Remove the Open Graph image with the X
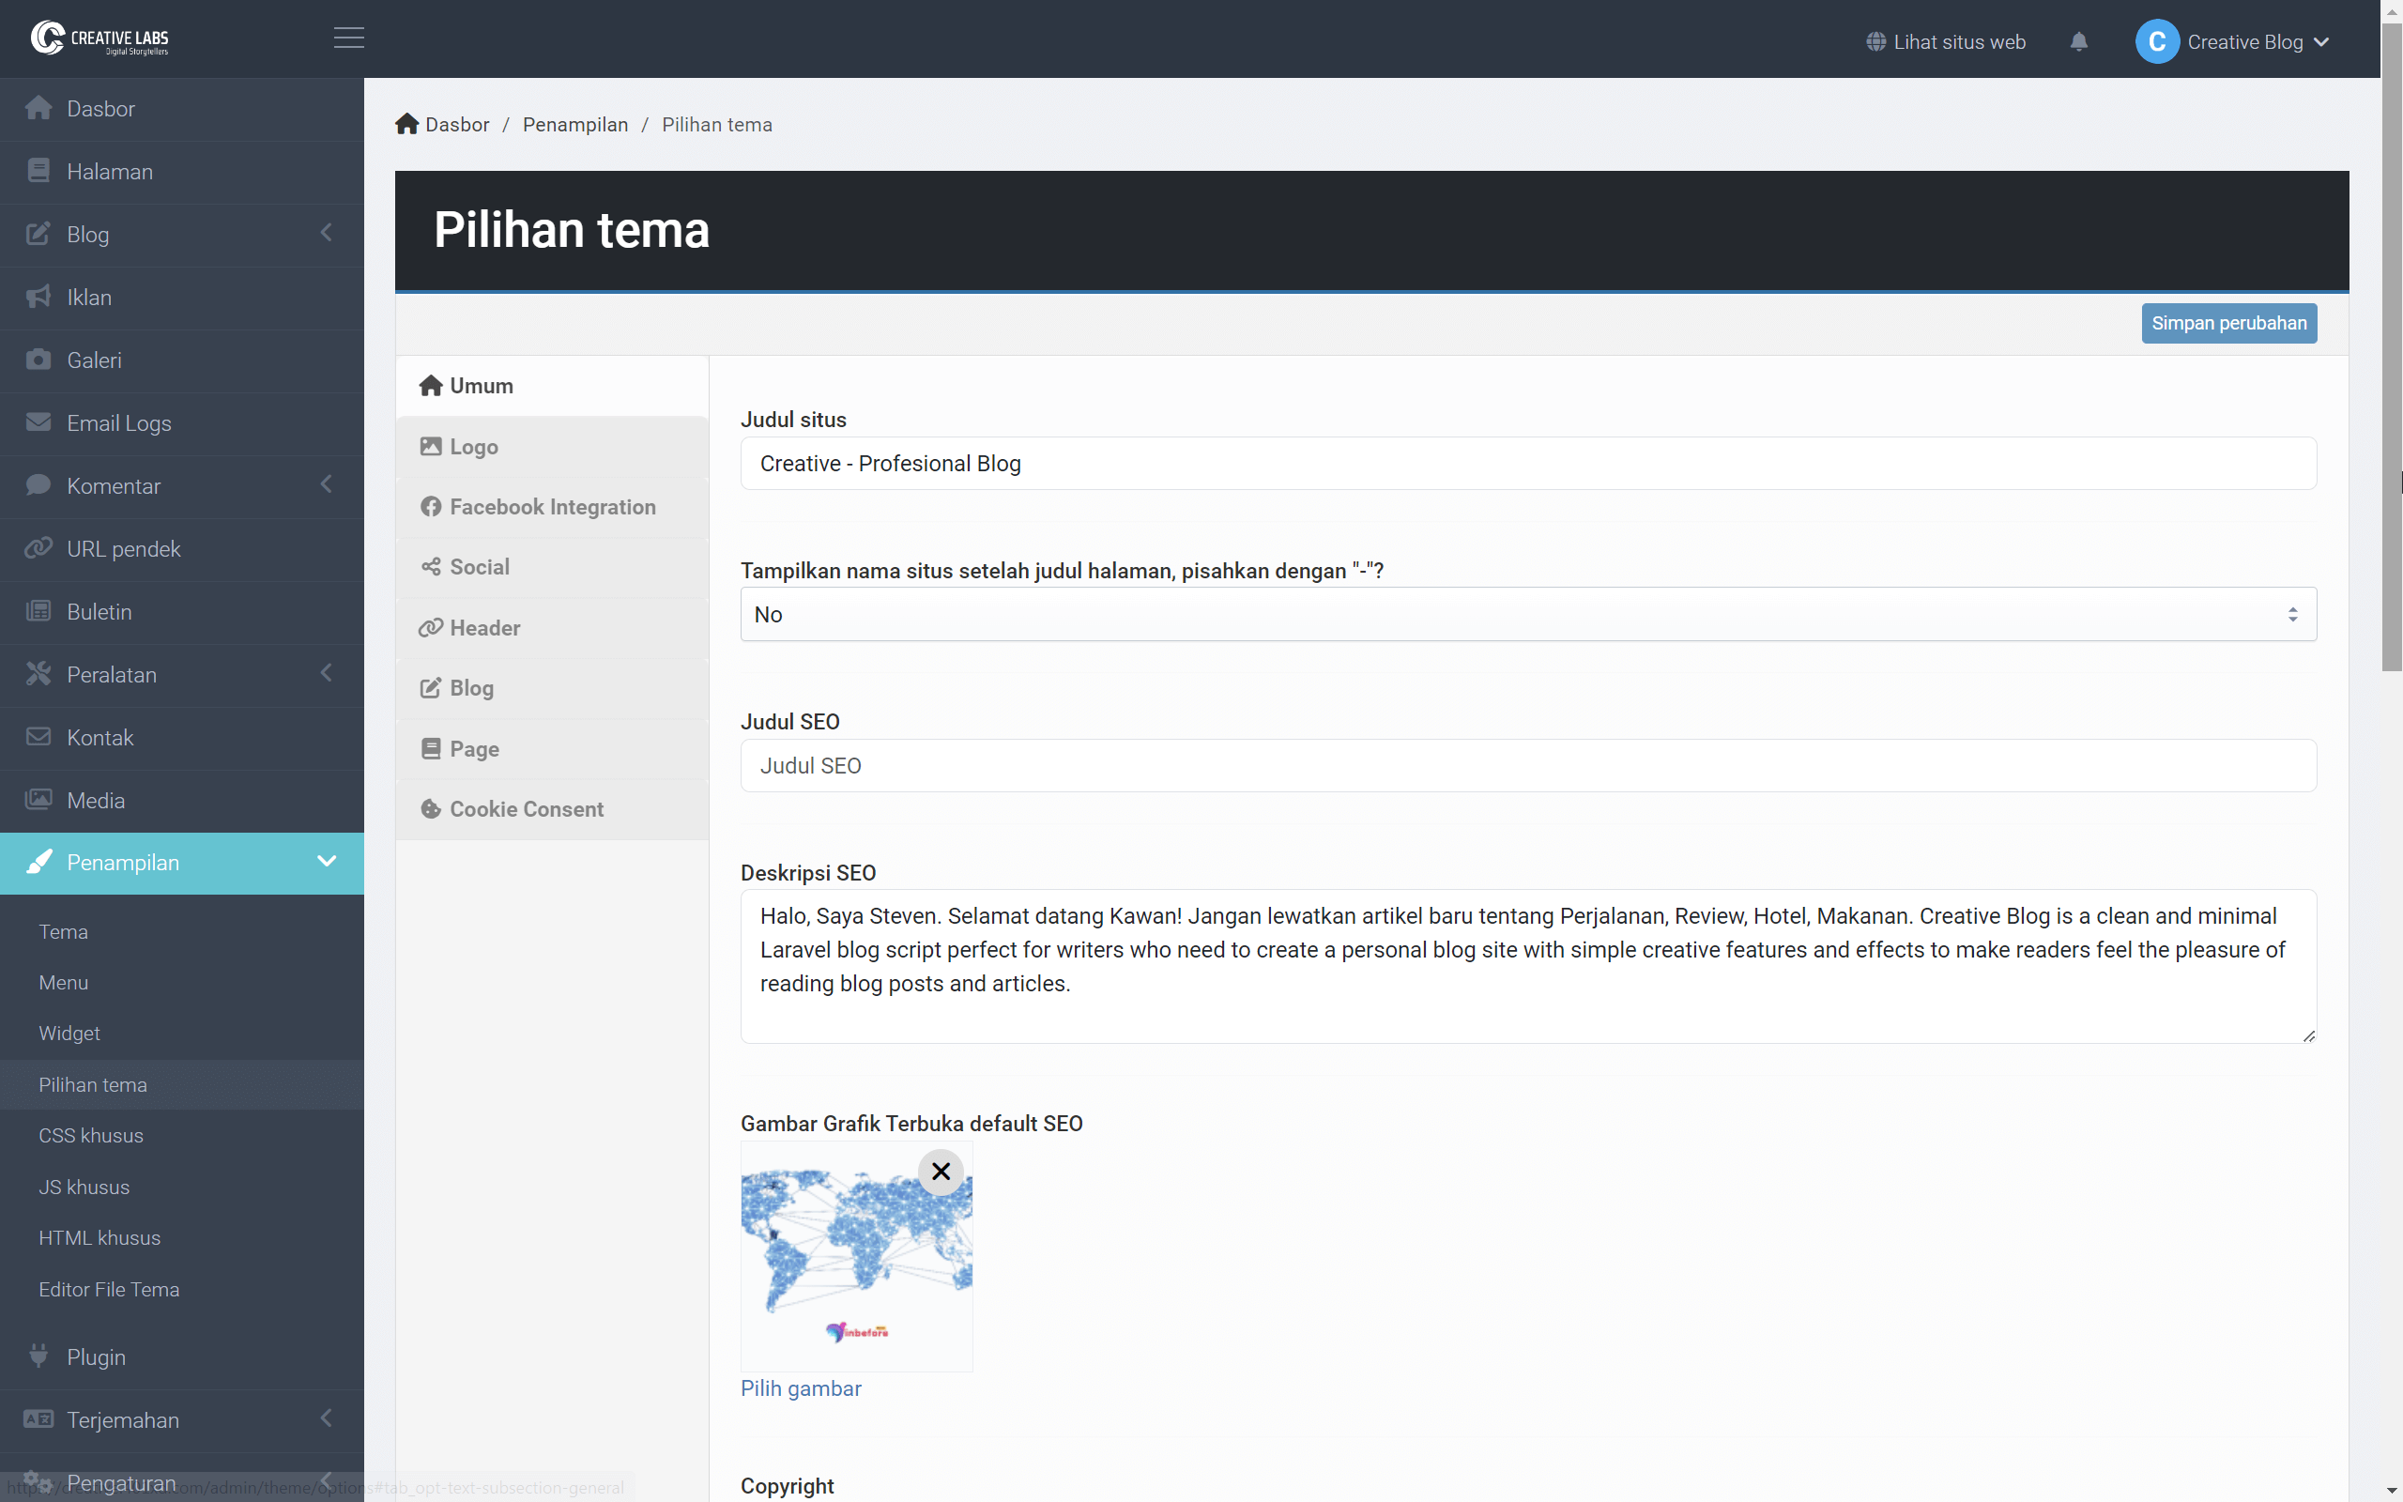The width and height of the screenshot is (2403, 1502). tap(940, 1172)
